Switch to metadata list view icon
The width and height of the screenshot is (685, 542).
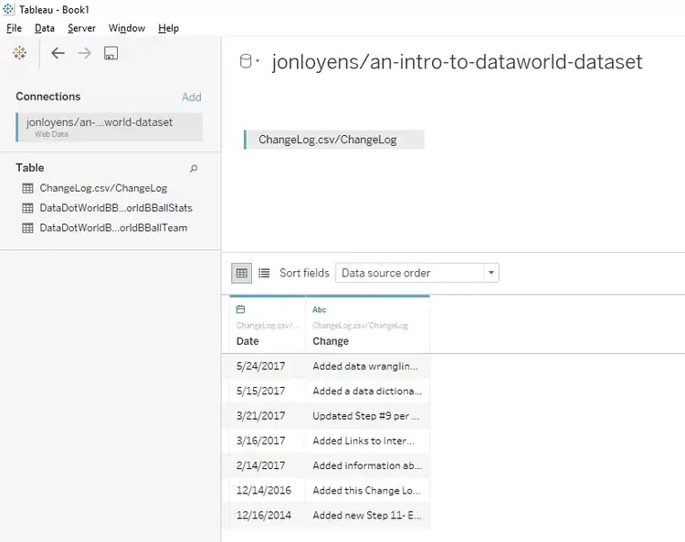(264, 273)
